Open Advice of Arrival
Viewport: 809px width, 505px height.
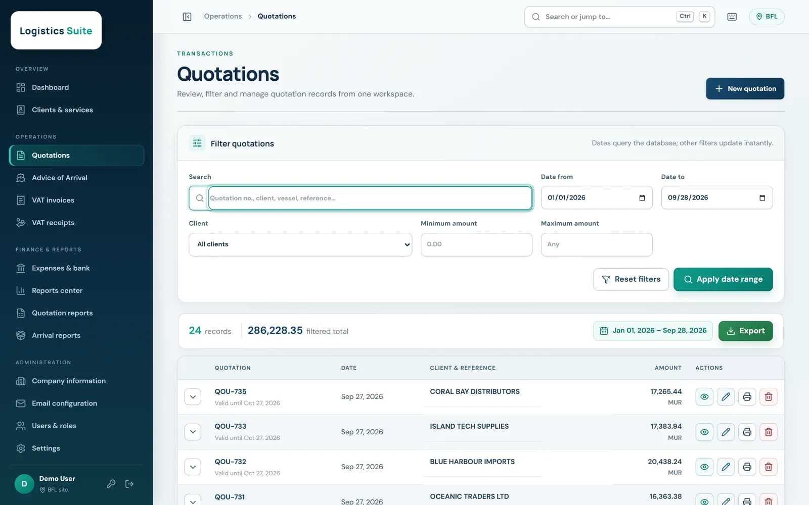76,178
